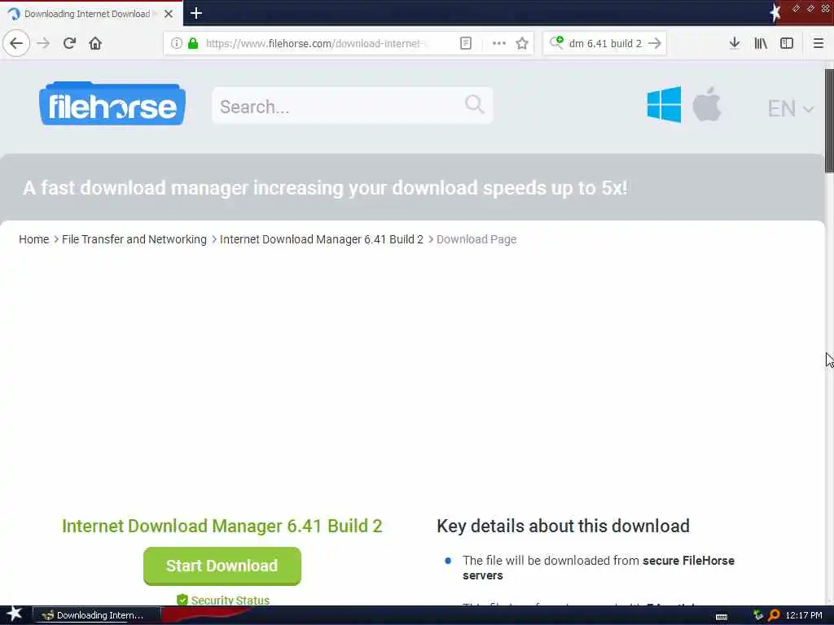Screen dimensions: 834x625
Task: Click the network tray icon
Action: [x=758, y=615]
